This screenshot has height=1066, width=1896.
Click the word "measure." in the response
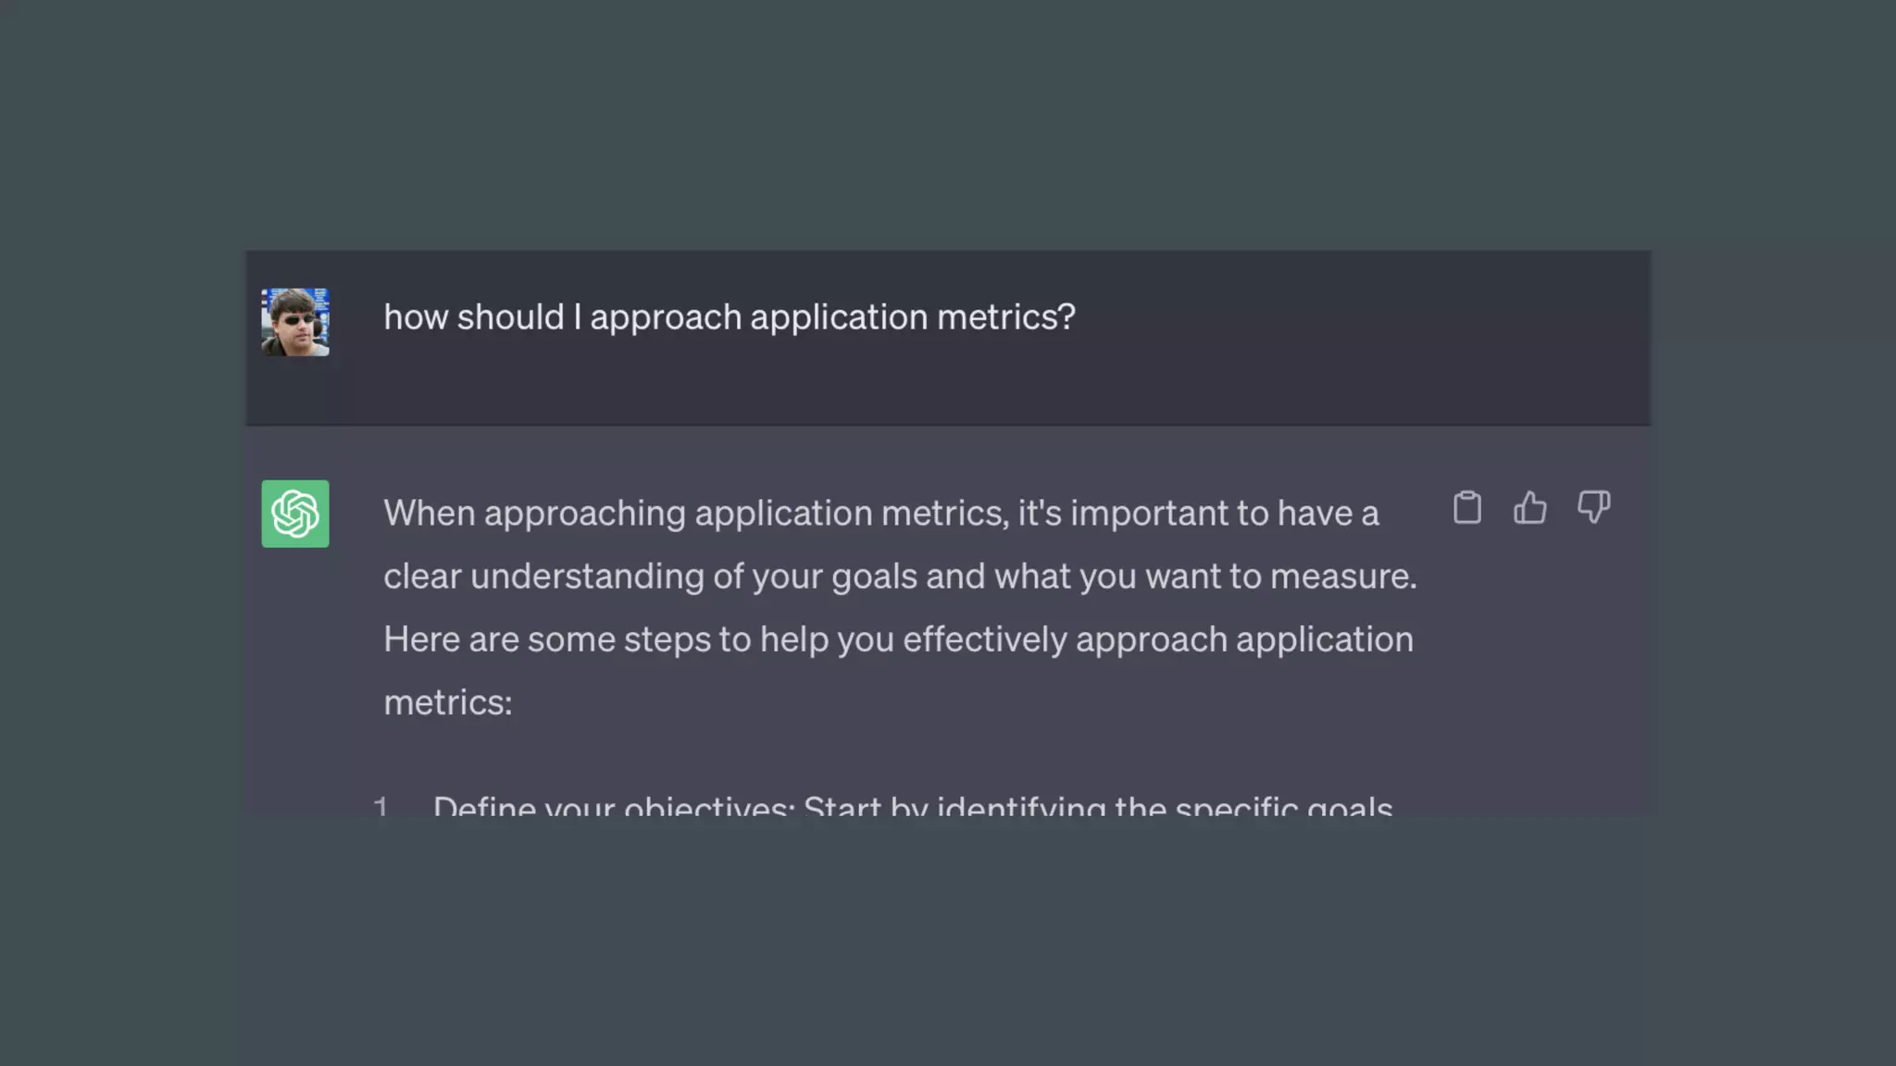(x=1343, y=576)
